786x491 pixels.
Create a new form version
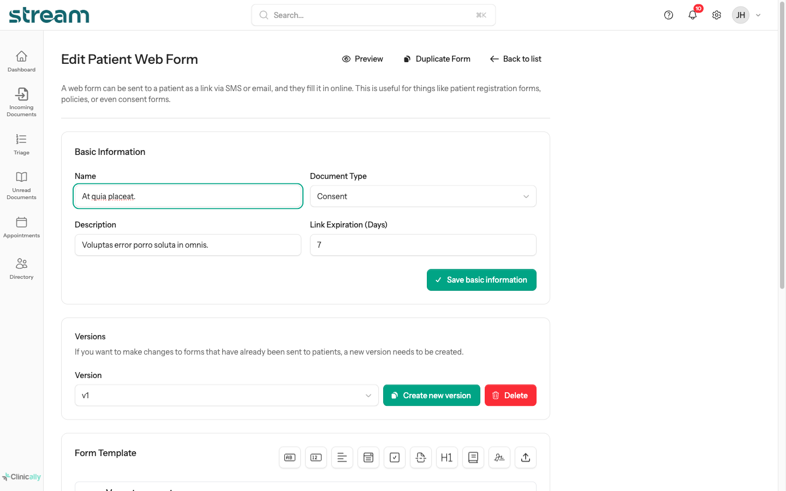[x=431, y=395]
